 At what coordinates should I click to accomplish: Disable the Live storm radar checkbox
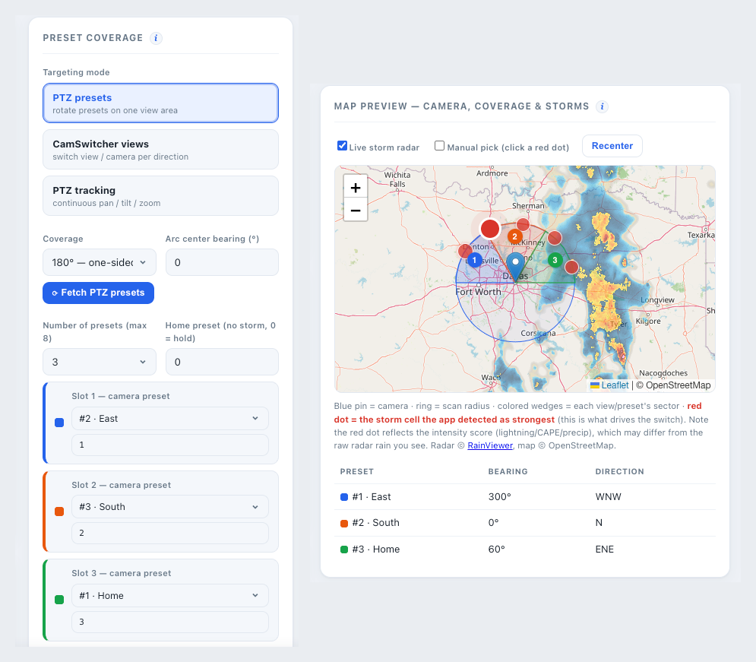pos(342,146)
